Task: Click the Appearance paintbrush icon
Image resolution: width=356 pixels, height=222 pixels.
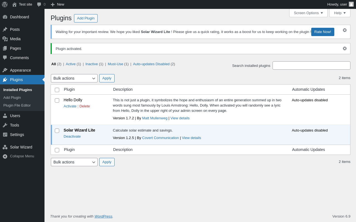Action: point(5,70)
